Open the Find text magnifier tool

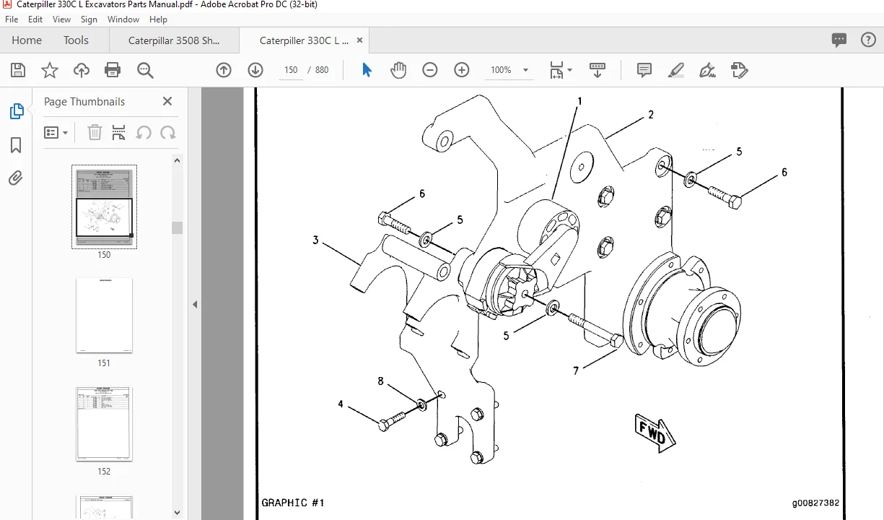pos(145,70)
